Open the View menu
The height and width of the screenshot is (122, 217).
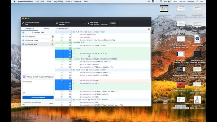(49, 1)
